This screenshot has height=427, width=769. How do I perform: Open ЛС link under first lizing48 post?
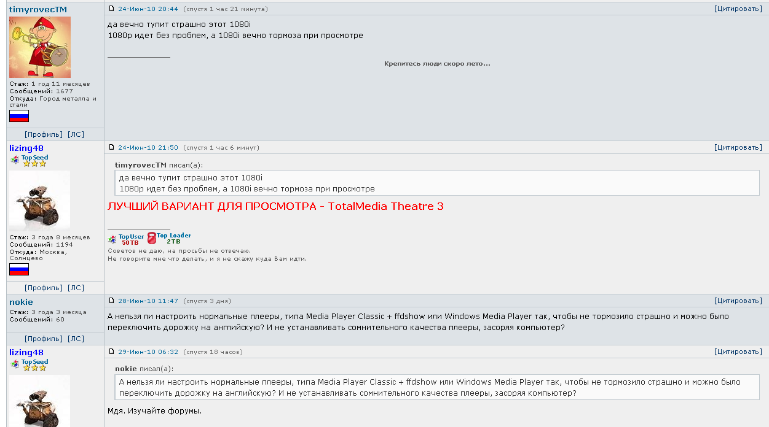tap(76, 287)
